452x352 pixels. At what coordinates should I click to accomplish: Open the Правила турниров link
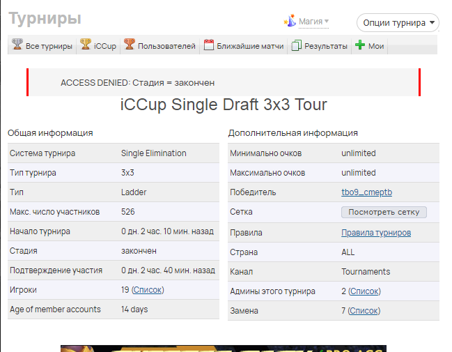(376, 233)
